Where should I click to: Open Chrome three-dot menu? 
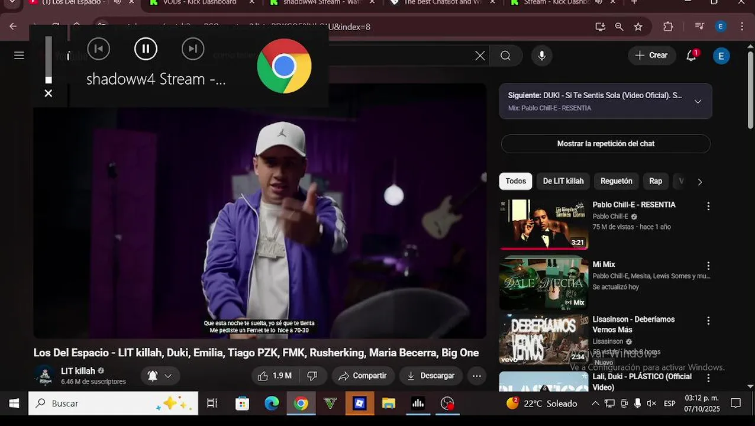pos(742,27)
